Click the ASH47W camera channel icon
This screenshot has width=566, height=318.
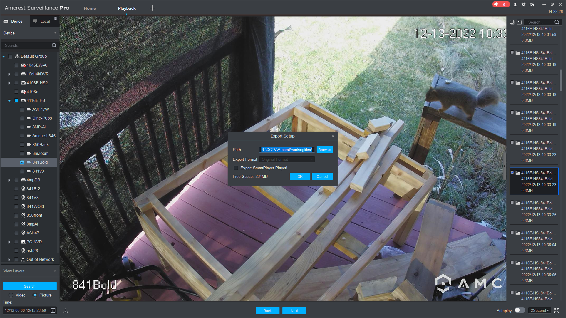(x=29, y=109)
